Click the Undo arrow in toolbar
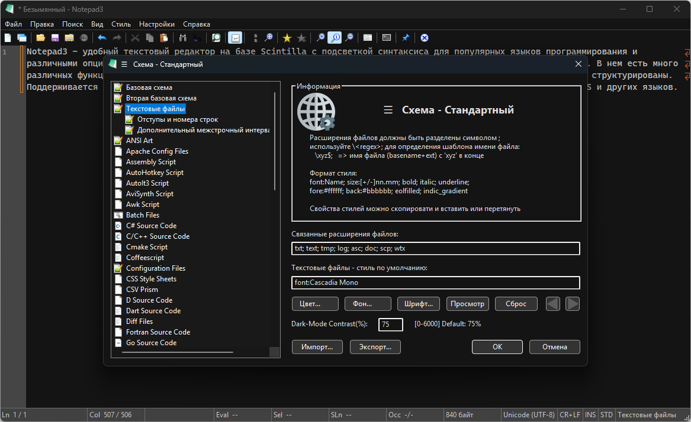This screenshot has width=691, height=422. [x=102, y=38]
